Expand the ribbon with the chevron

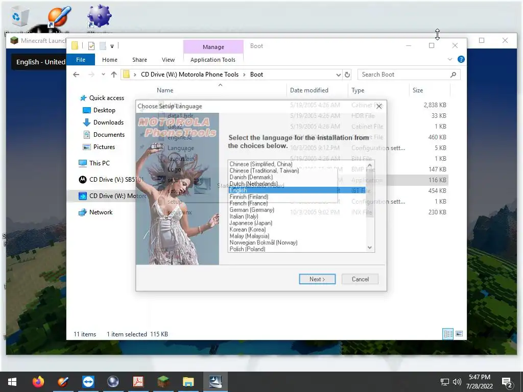[x=450, y=59]
